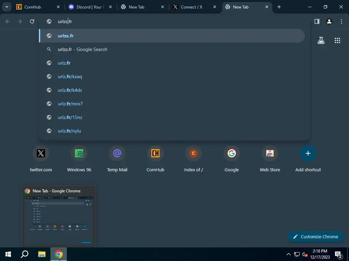Close the Connect / X tab
Viewport: 349px width, 261px height.
[215, 7]
